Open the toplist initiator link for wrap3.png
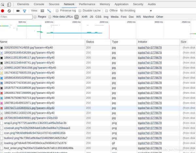The width and height of the screenshot is (196, 153). 150,123
